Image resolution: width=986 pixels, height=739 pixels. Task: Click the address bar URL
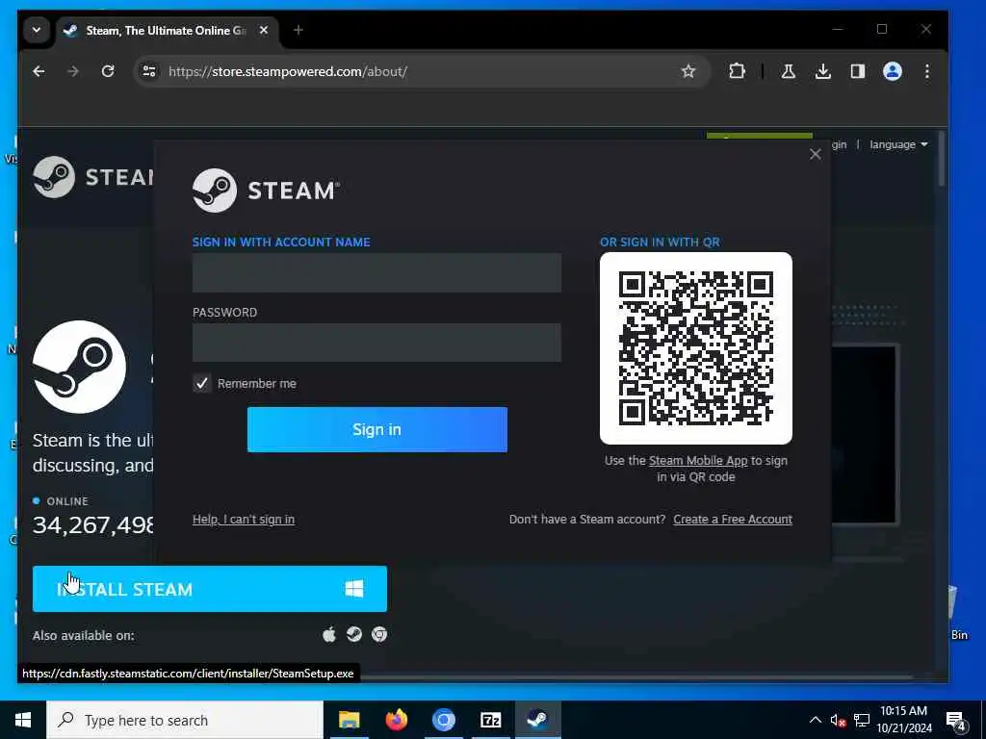[x=288, y=71]
